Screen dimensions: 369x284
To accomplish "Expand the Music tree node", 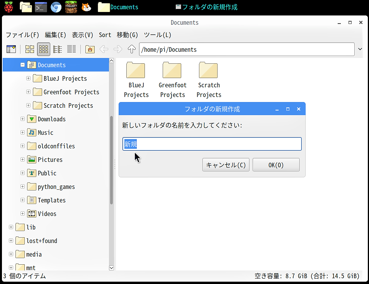I will tap(22, 132).
